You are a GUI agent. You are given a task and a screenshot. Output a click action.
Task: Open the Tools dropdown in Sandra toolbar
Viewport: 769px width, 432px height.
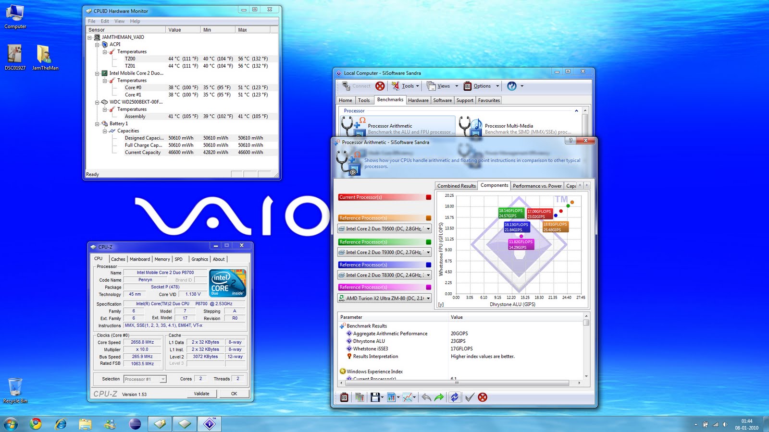coord(417,86)
